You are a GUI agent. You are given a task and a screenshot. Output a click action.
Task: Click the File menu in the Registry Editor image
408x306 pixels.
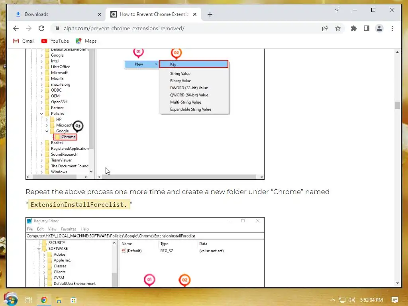[29, 229]
